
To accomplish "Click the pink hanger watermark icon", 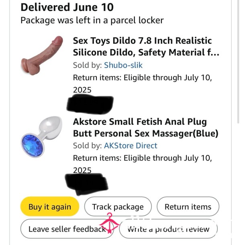I will click(110, 223).
